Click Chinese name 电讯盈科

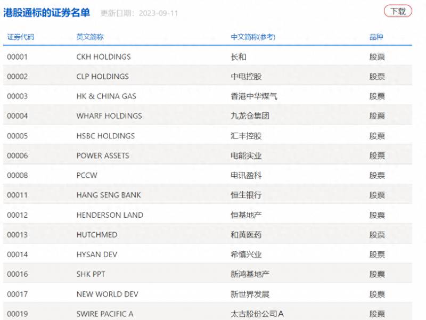pos(246,176)
